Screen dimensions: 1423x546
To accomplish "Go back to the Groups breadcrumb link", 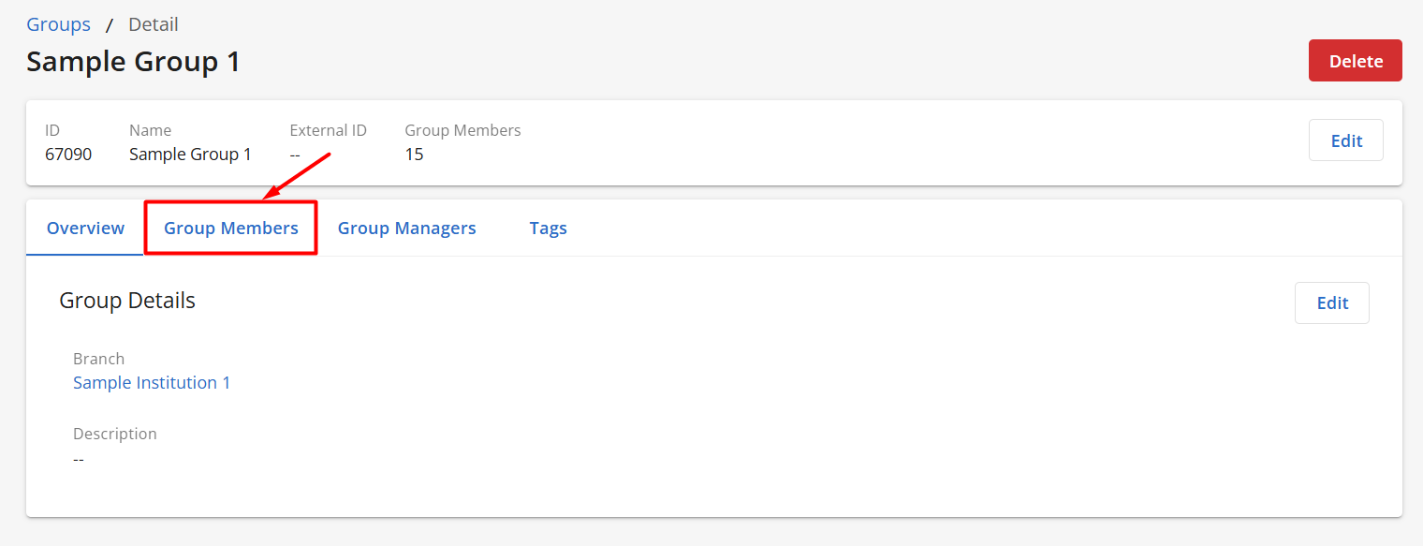I will [58, 24].
